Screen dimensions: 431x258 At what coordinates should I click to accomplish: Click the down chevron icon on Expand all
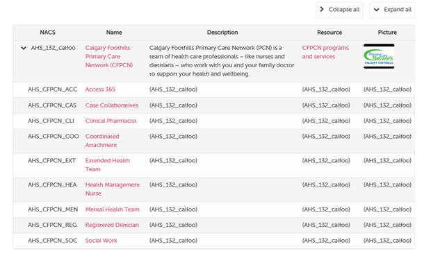pos(376,10)
